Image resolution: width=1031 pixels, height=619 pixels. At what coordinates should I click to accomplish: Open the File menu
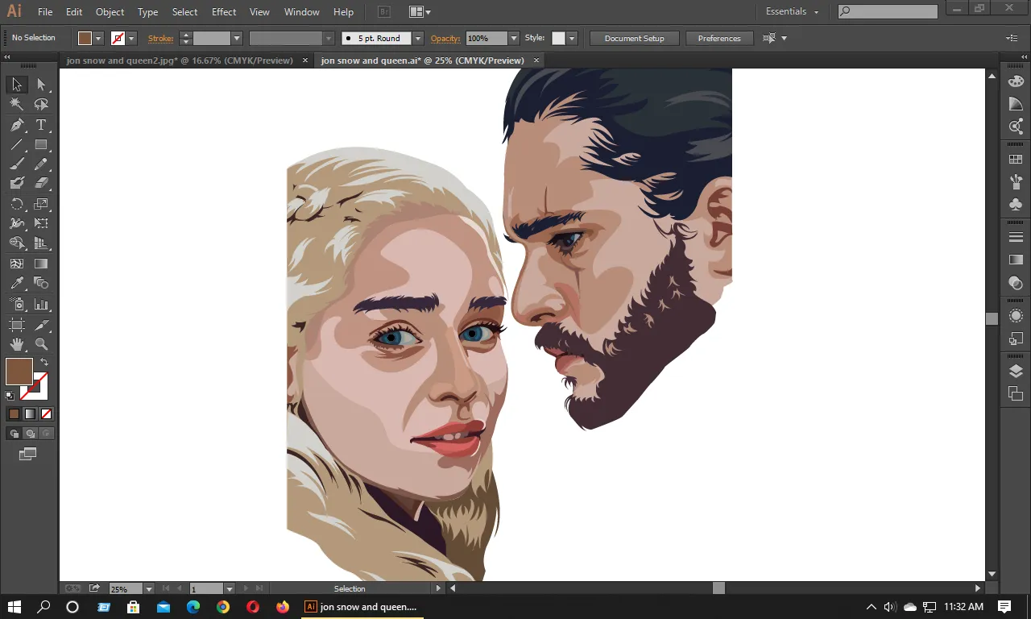(45, 12)
